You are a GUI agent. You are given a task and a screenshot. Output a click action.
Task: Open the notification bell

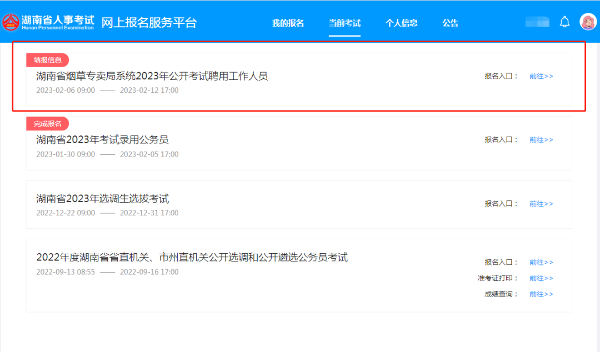[x=564, y=22]
